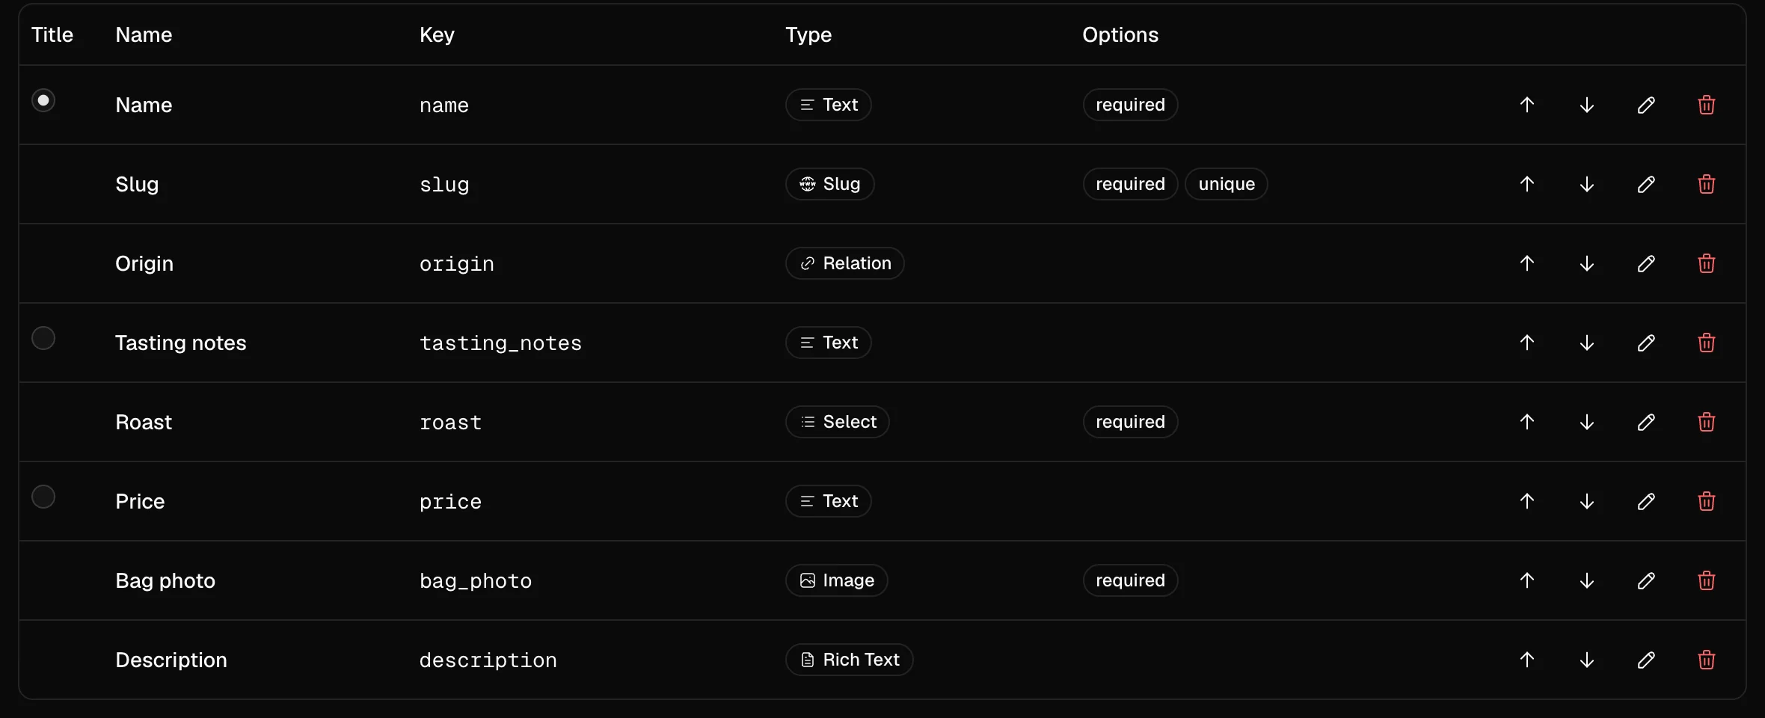The image size is (1765, 718).
Task: Click the required badge on Bag photo
Action: 1130,580
